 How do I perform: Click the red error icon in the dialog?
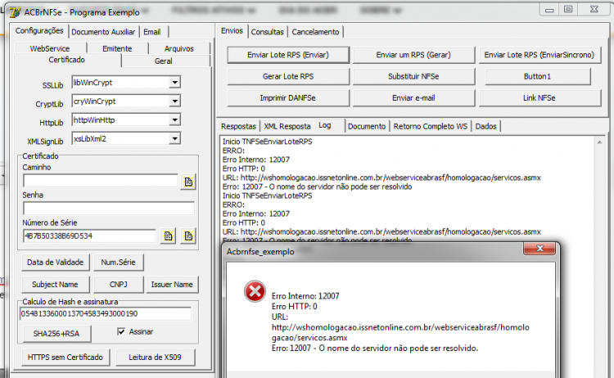coord(255,291)
